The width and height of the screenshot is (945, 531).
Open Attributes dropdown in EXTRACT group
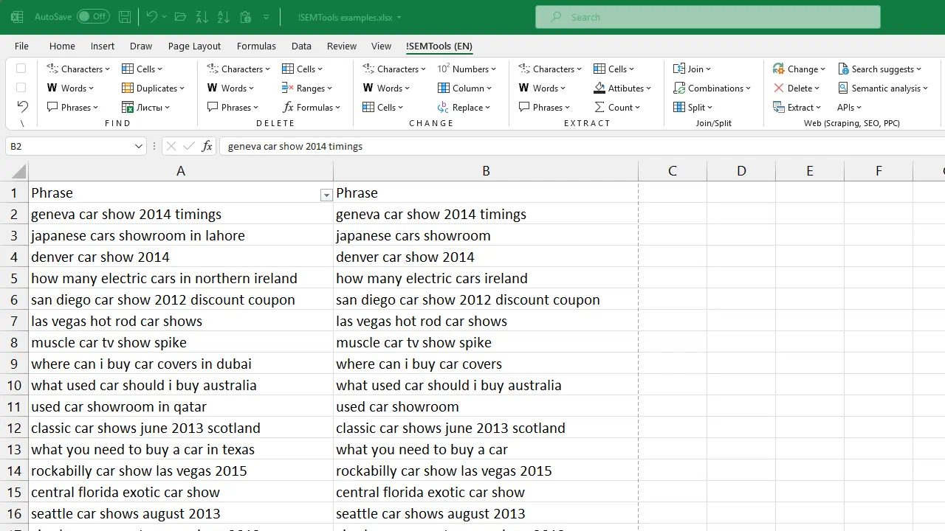pos(622,88)
